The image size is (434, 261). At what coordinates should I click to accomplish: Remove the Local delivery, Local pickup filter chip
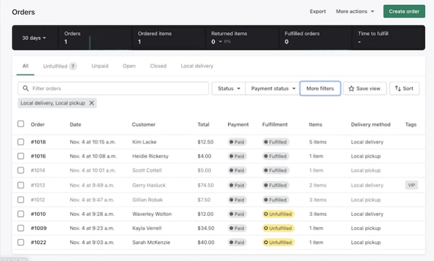(92, 103)
